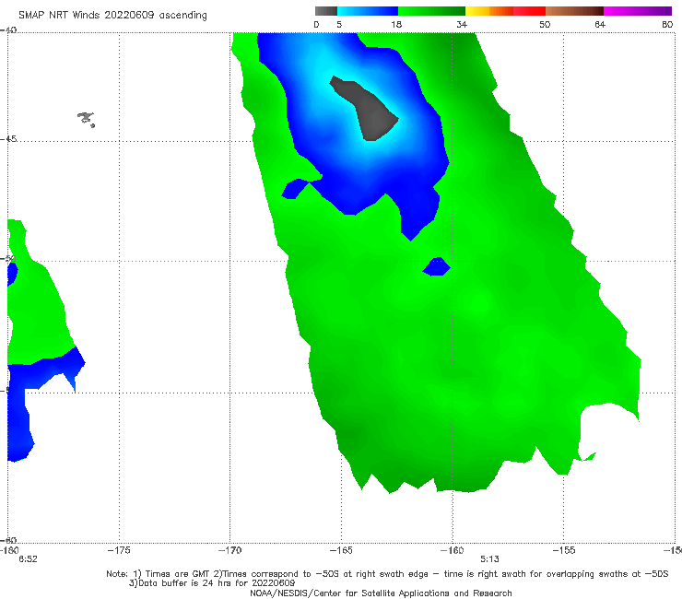Click the title SMAP NRT Winds 20220609 ascending
Viewport: 682px width, 599px height.
click(x=112, y=15)
